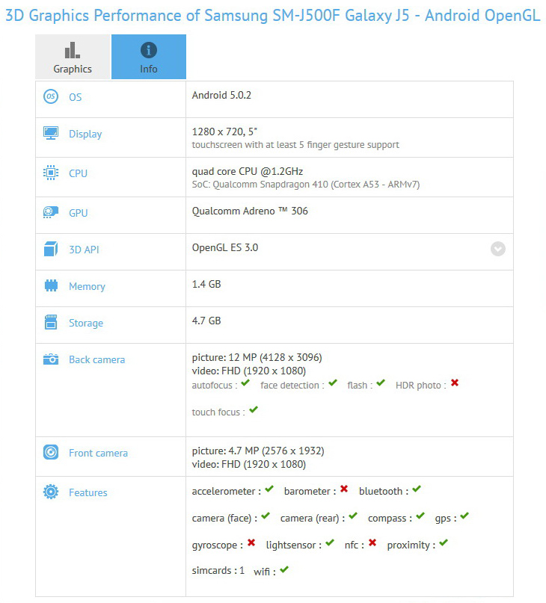Click the CPU chip icon
This screenshot has width=546, height=603.
pyautogui.click(x=51, y=173)
